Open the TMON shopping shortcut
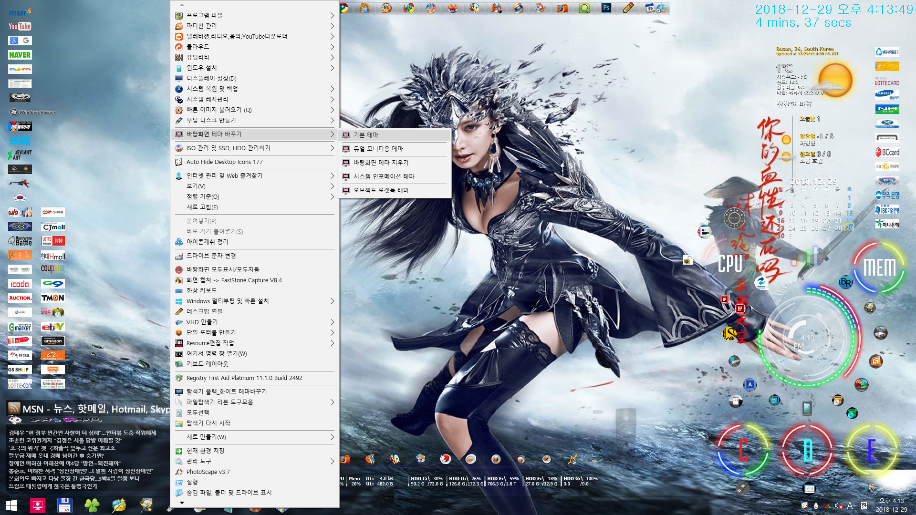The height and width of the screenshot is (515, 916). coord(53,298)
